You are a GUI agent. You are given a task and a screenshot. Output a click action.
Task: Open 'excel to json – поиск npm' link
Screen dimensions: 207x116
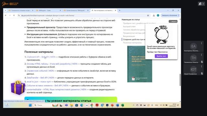39,82
